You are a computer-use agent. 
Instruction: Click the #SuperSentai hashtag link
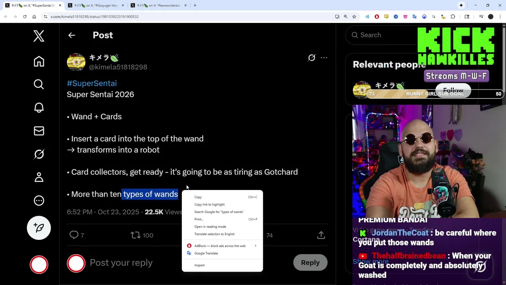point(92,83)
